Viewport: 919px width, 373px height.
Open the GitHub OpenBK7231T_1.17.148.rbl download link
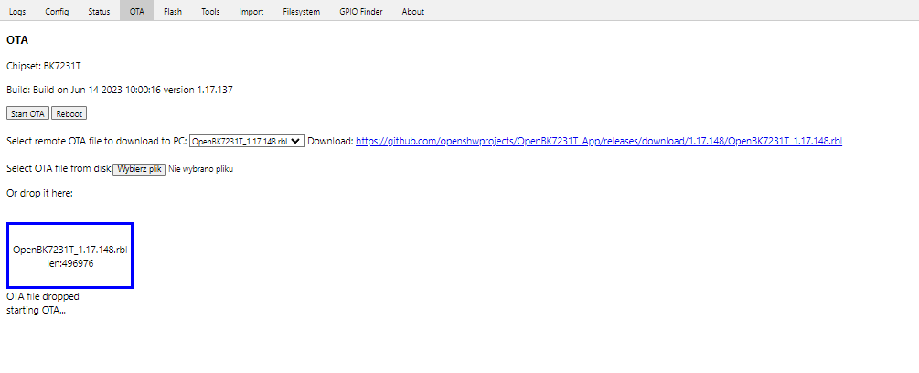[x=599, y=141]
